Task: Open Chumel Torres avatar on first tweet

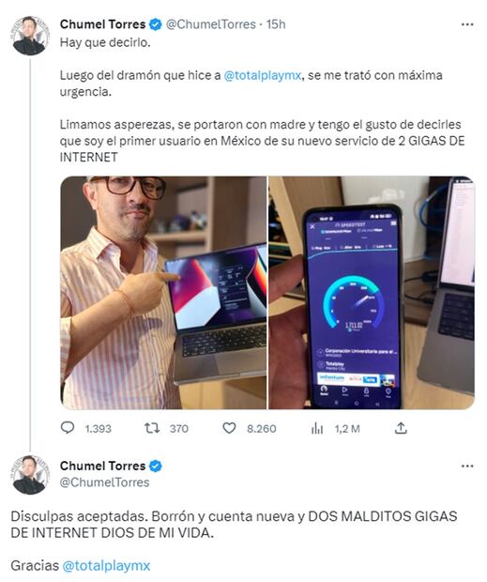Action: [30, 36]
